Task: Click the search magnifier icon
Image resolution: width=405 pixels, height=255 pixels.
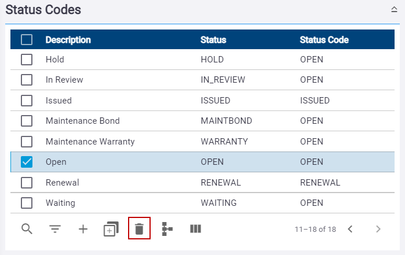Action: click(27, 229)
